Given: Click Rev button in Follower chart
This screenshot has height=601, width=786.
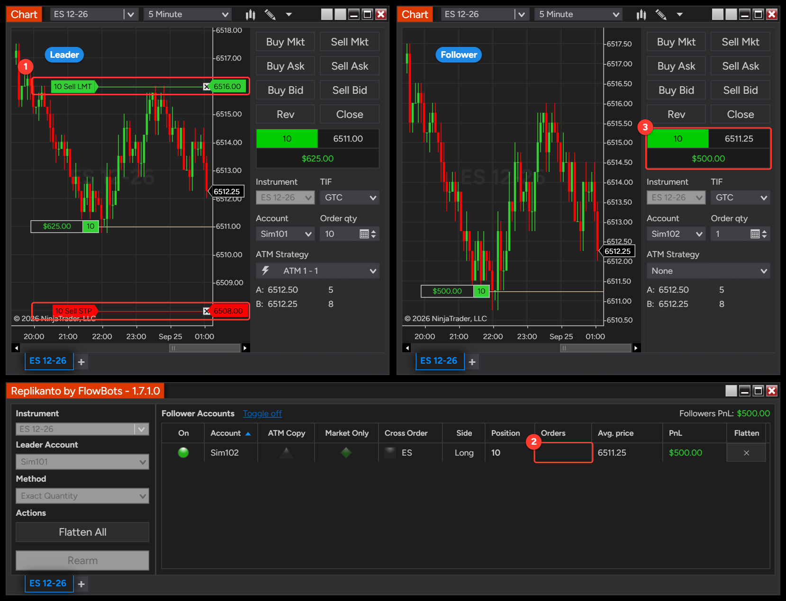Looking at the screenshot, I should pos(676,115).
